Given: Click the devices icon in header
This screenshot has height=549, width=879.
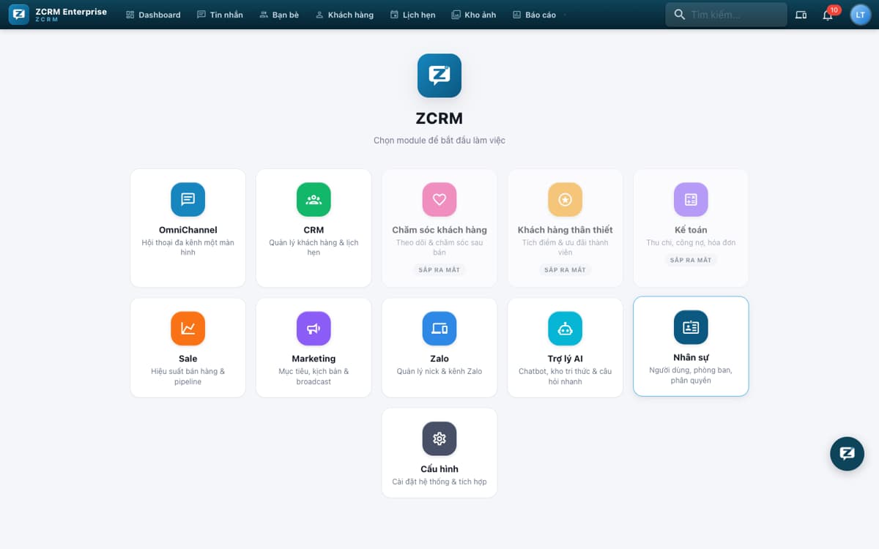Looking at the screenshot, I should (x=801, y=15).
